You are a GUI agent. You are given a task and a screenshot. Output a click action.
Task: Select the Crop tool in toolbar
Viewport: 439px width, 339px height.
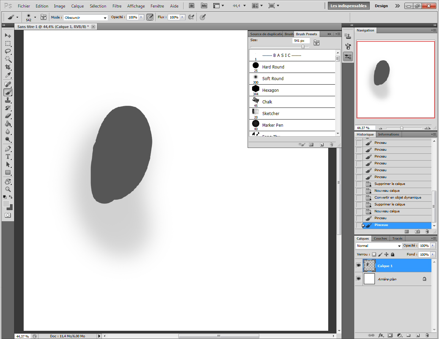8,67
